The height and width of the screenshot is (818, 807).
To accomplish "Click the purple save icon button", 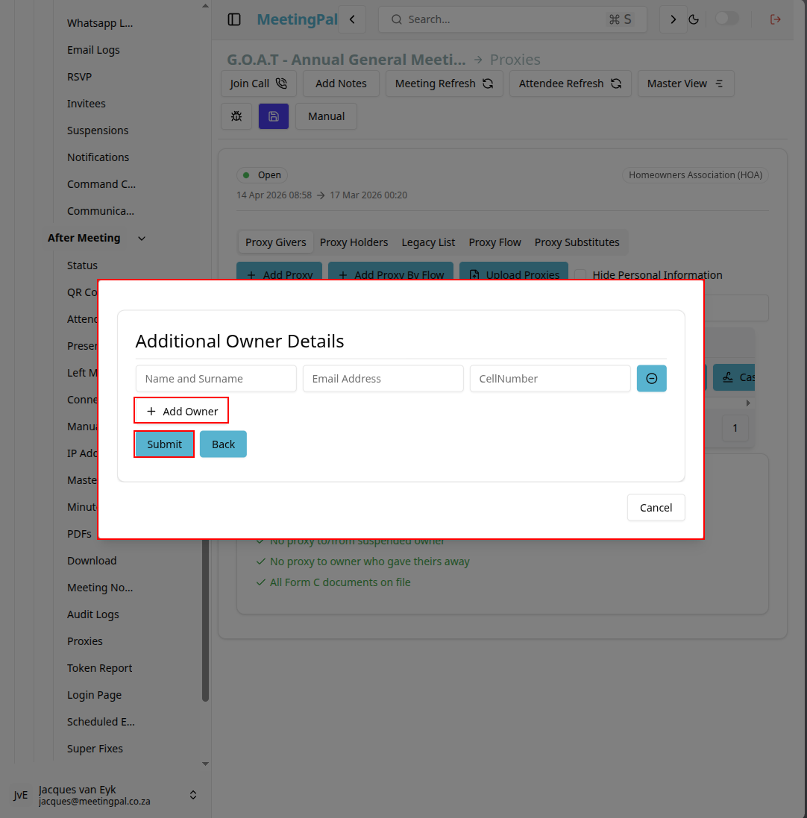I will [273, 116].
